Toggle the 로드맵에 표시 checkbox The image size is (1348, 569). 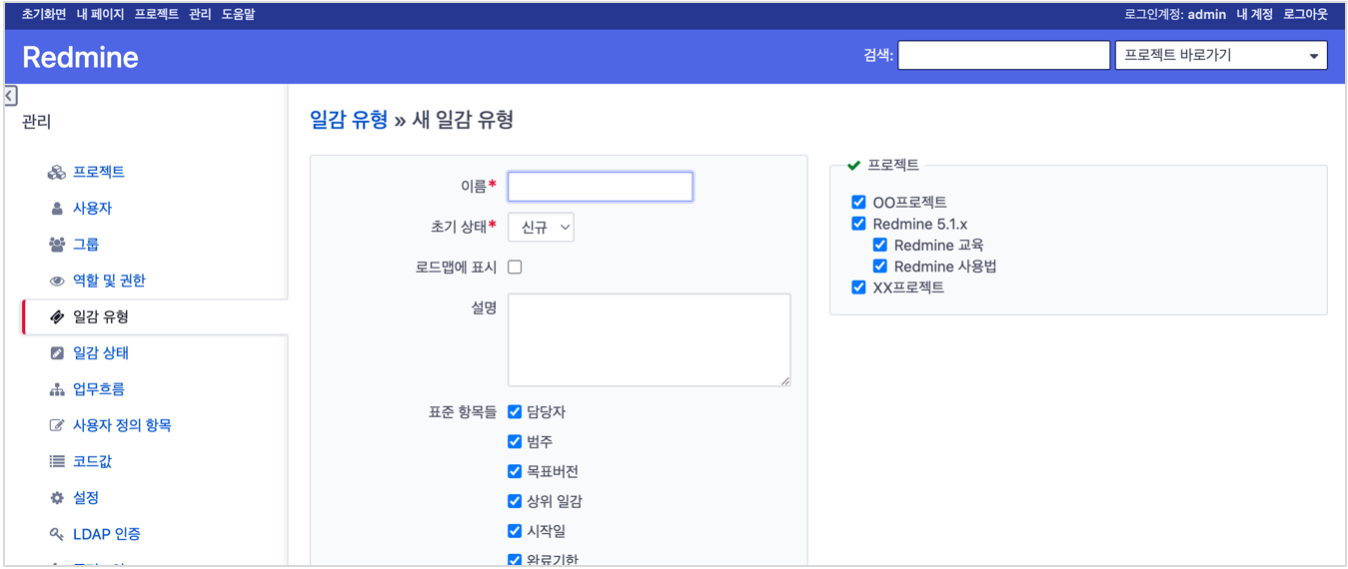pos(515,268)
